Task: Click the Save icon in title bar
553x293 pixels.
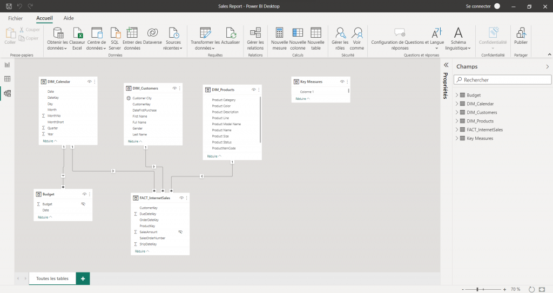Action: (x=9, y=6)
